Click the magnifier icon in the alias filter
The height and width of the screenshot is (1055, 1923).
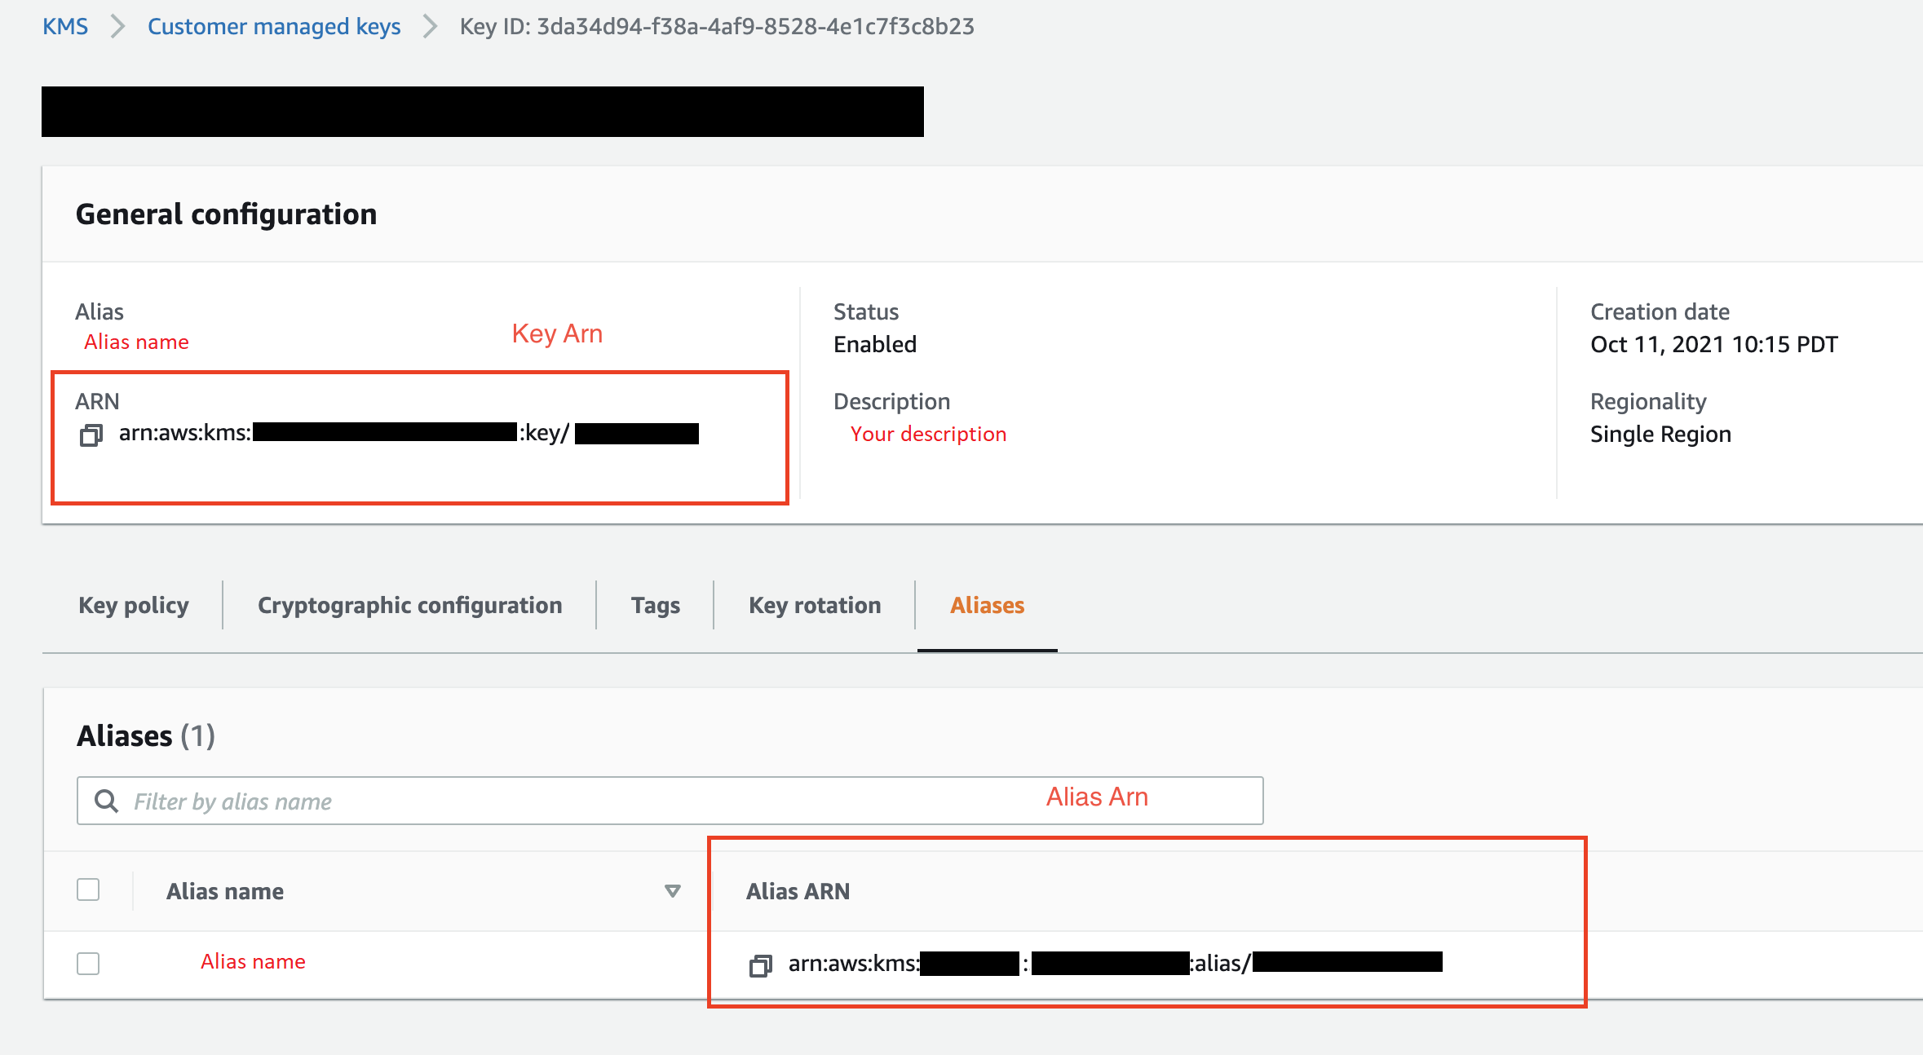(x=107, y=801)
